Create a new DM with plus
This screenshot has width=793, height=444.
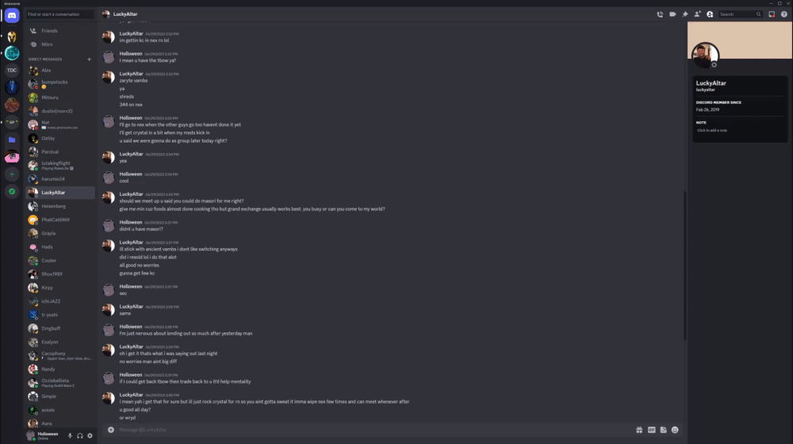click(89, 59)
